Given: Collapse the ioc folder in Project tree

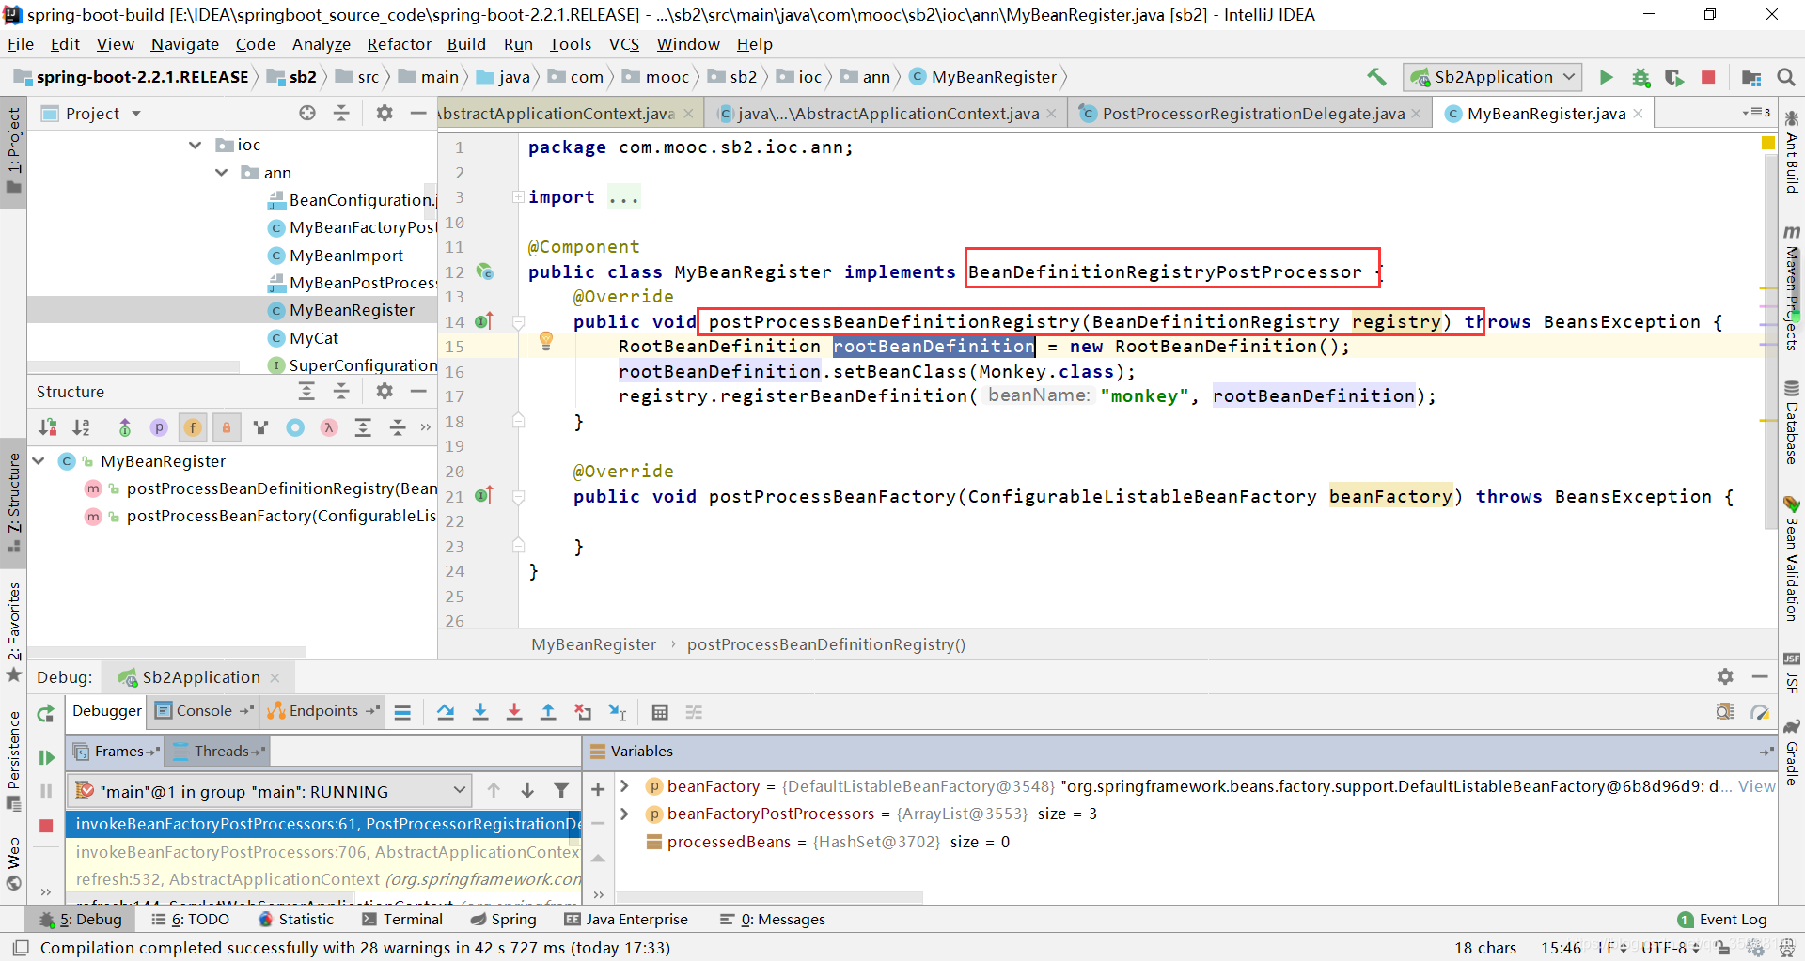Looking at the screenshot, I should pos(195,145).
